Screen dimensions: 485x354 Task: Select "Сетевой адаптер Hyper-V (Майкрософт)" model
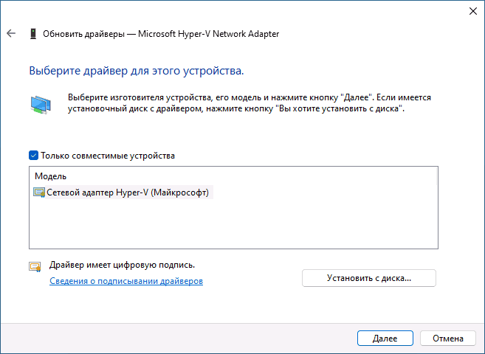pos(123,192)
